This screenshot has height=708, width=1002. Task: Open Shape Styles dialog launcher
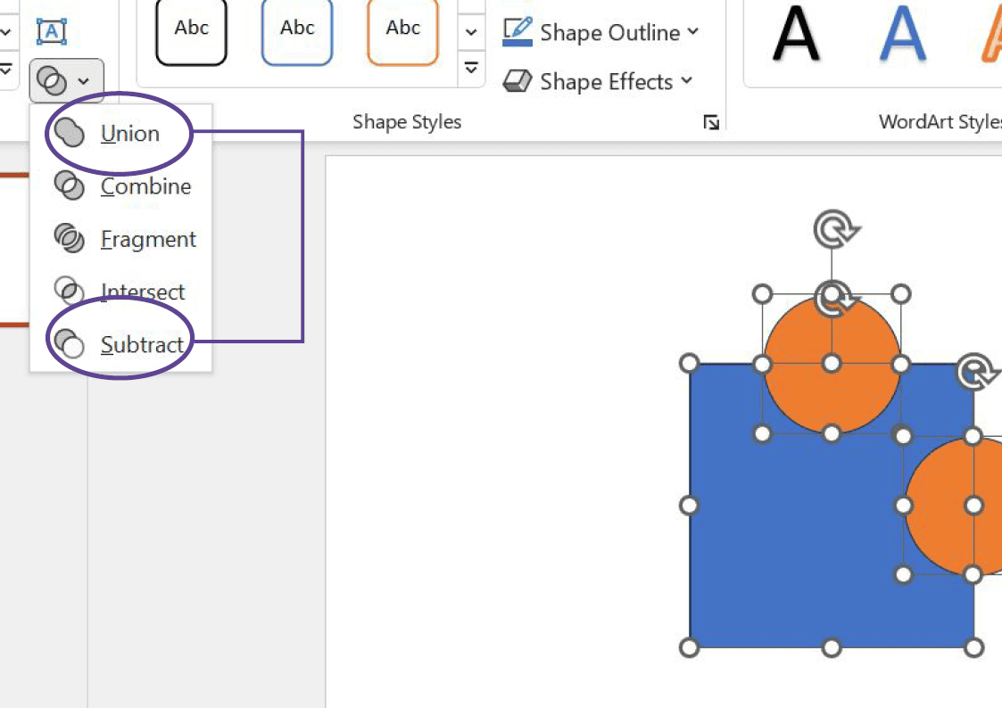pyautogui.click(x=711, y=122)
